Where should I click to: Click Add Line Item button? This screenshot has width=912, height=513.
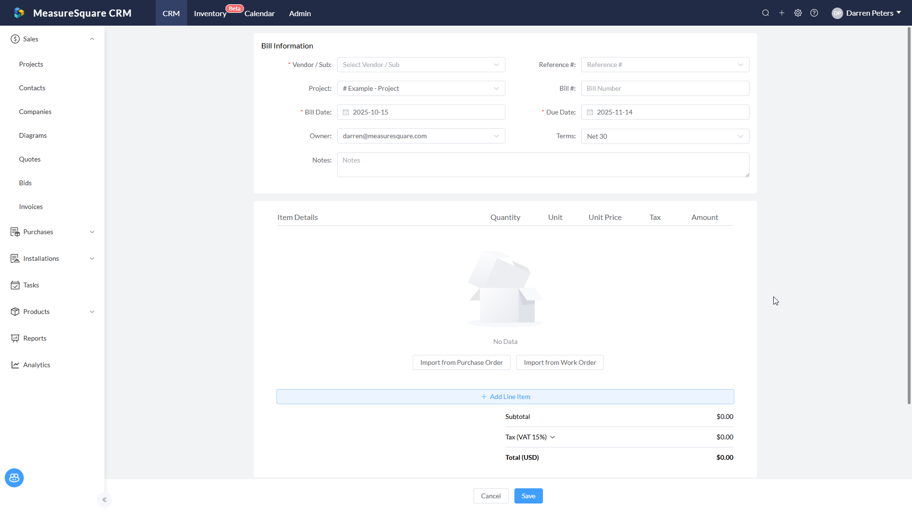[x=505, y=397]
